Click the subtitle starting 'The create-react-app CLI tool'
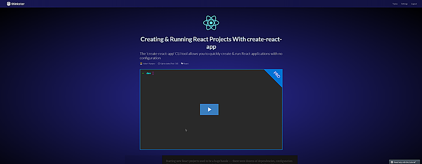The width and height of the screenshot is (422, 164). [x=211, y=56]
